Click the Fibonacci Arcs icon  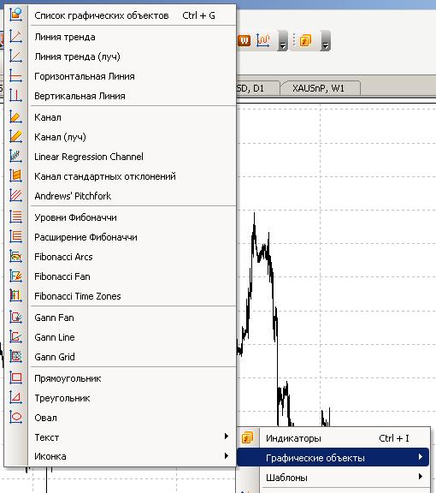pos(15,257)
